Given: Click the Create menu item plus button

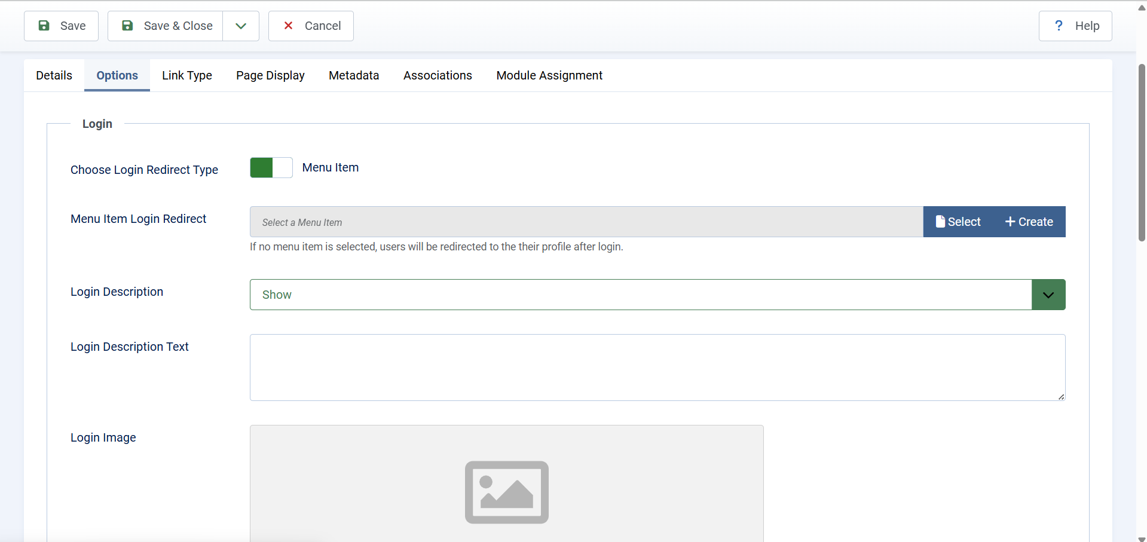Looking at the screenshot, I should click(1029, 222).
